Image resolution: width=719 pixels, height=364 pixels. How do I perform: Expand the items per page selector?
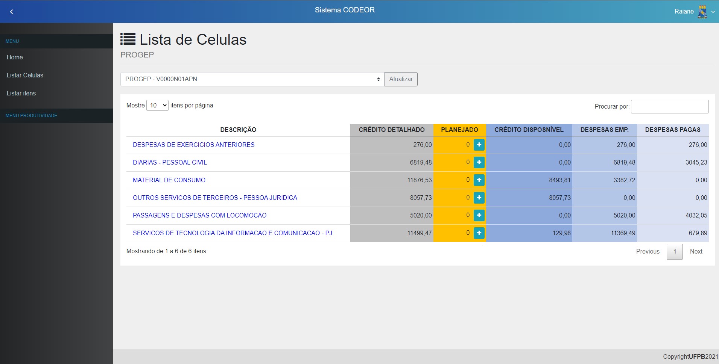point(157,106)
